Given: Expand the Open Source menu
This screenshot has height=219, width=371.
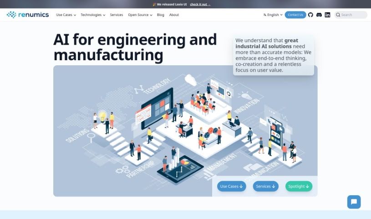Looking at the screenshot, I should pyautogui.click(x=140, y=15).
